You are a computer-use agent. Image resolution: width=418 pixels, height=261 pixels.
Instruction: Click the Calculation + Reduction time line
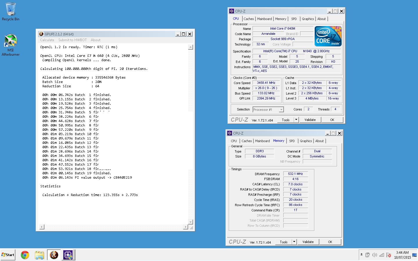[x=90, y=195]
